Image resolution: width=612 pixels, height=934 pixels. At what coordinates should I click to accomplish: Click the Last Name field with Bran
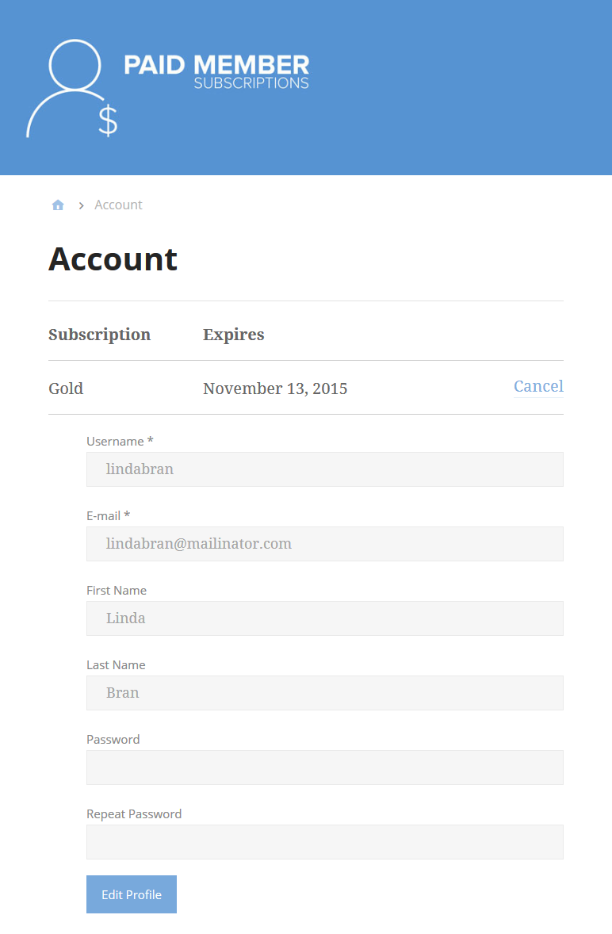325,693
